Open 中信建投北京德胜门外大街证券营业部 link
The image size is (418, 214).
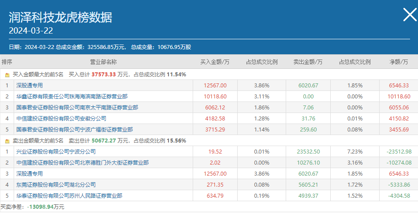[82, 162]
